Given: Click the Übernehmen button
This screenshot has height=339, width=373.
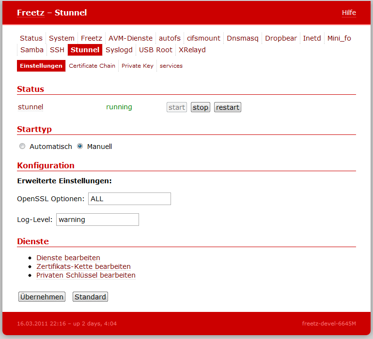Looking at the screenshot, I should click(42, 297).
